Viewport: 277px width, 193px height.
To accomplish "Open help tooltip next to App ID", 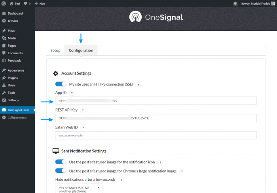I will click(x=72, y=93).
